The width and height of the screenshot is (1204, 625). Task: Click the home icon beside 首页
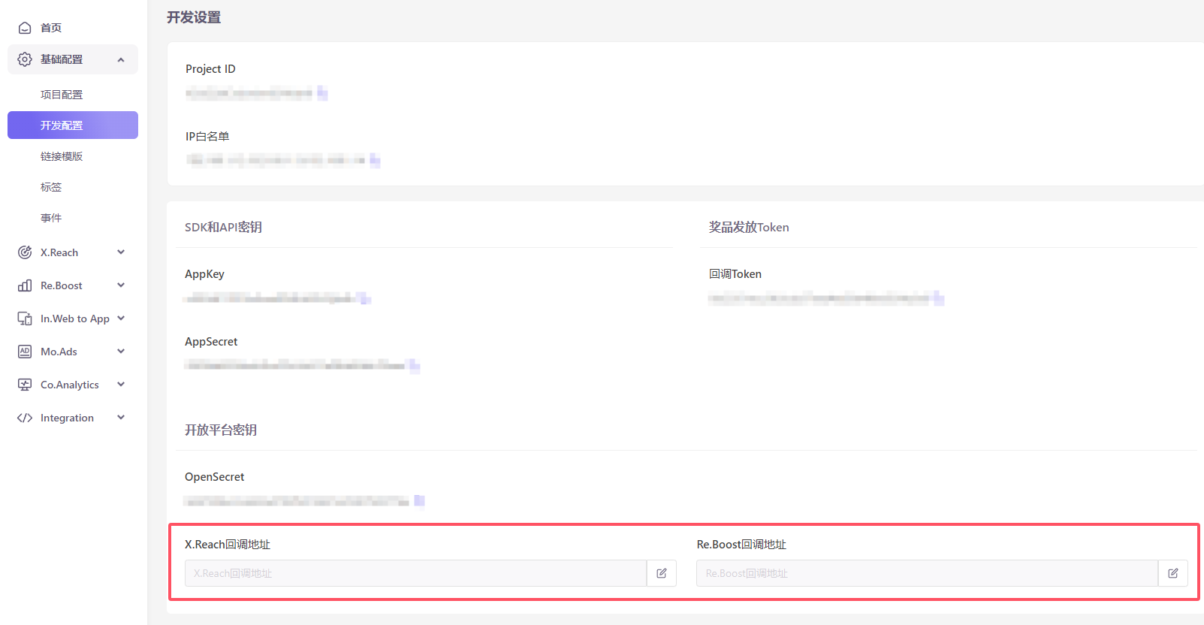click(x=25, y=28)
